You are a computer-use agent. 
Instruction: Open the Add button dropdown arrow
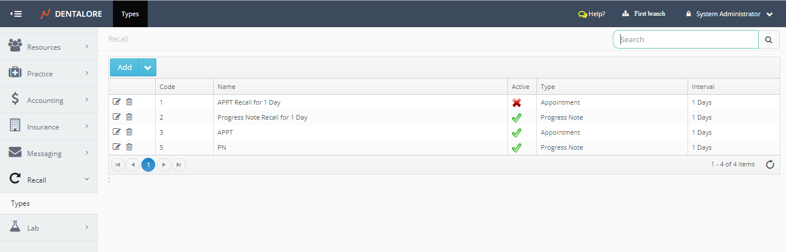point(148,68)
